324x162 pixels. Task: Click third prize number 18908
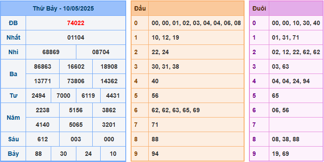(x=109, y=66)
